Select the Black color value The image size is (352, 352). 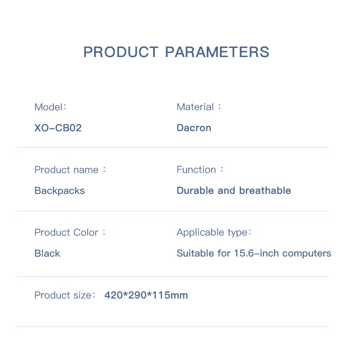pyautogui.click(x=47, y=253)
